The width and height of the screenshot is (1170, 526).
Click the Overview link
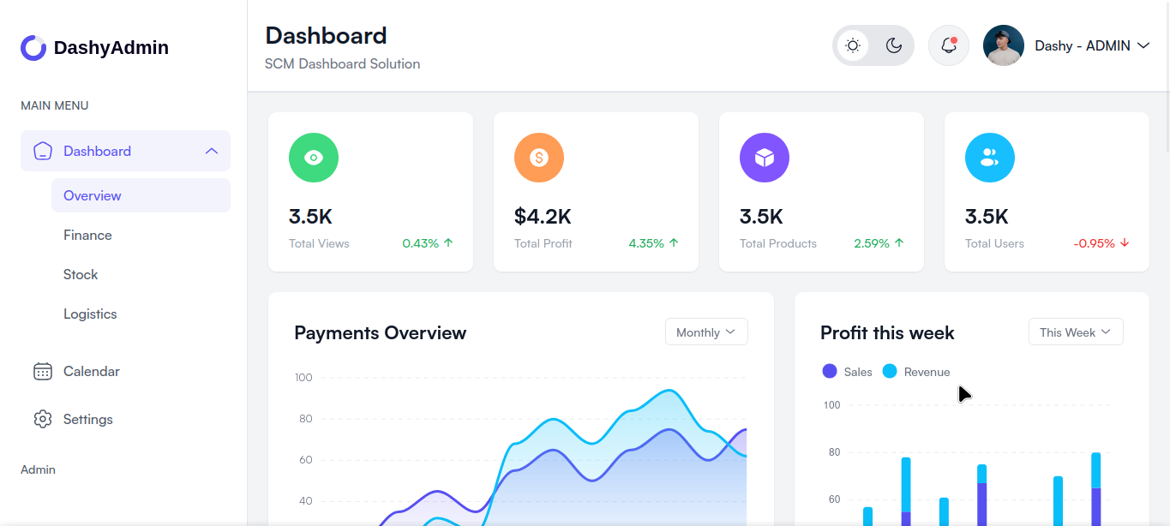coord(92,195)
